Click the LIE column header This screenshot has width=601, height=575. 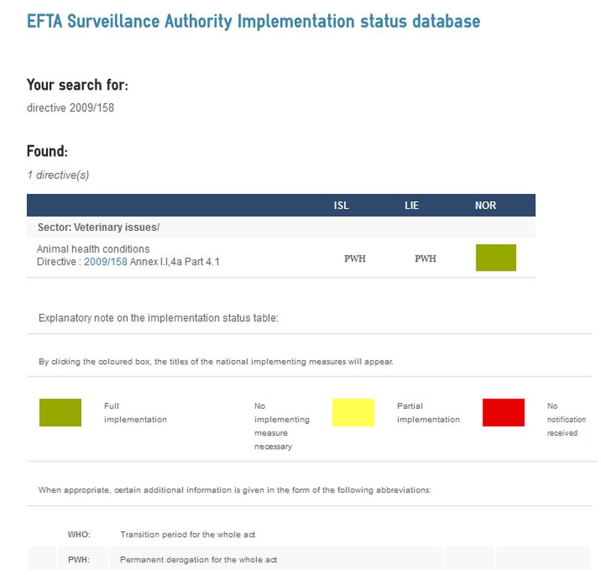(412, 206)
